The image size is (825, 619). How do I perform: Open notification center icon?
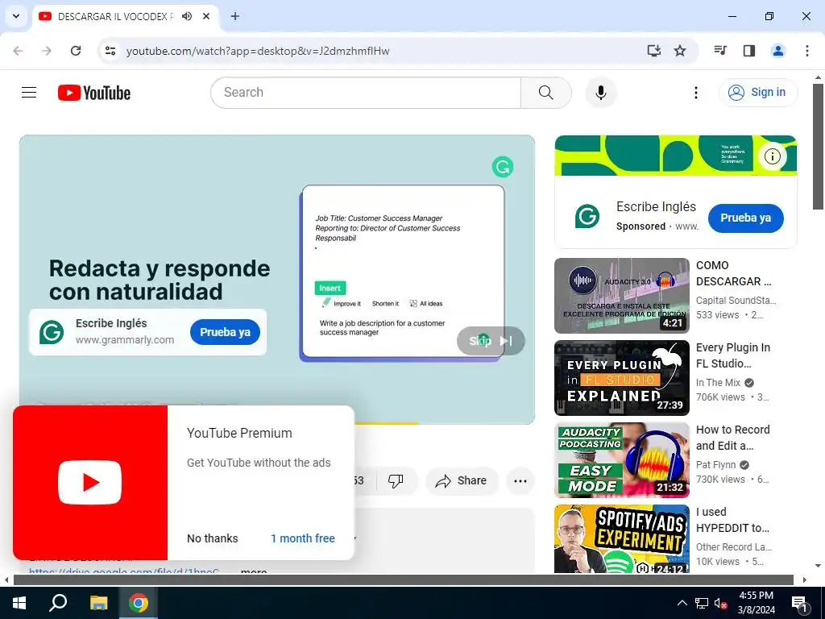(x=799, y=603)
